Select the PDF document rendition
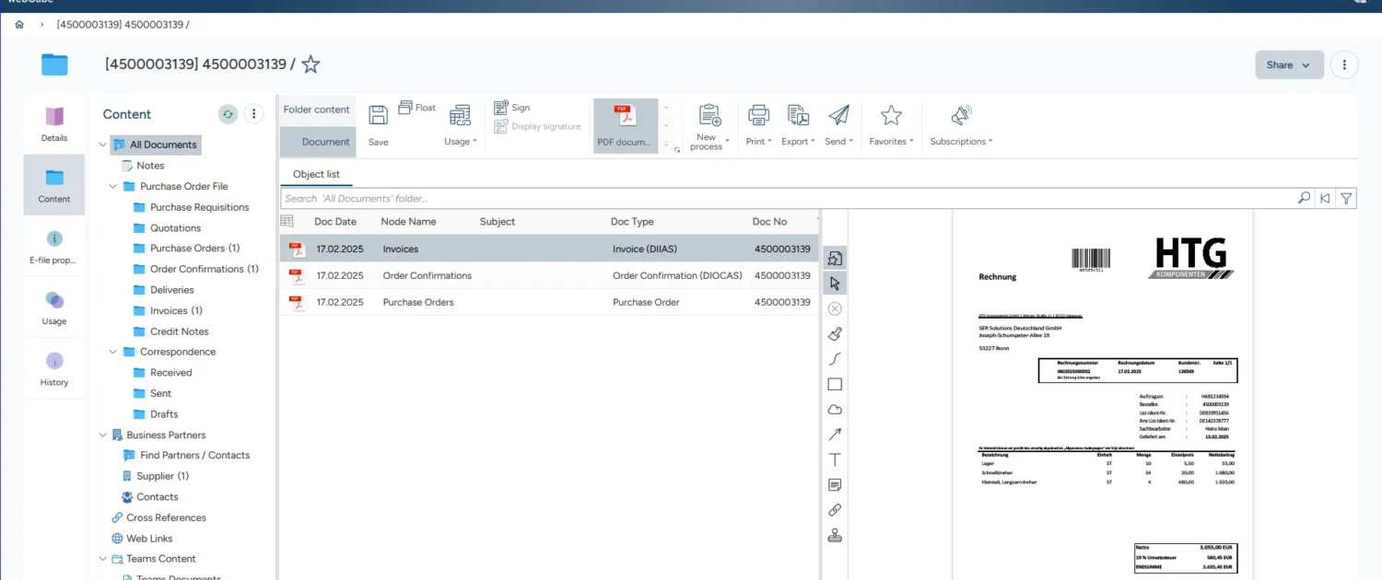 pyautogui.click(x=626, y=125)
